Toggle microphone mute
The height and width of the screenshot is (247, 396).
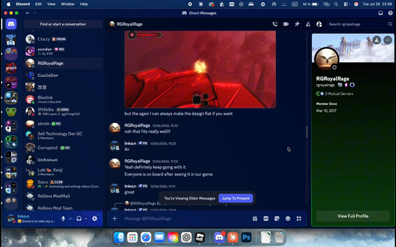tap(63, 219)
